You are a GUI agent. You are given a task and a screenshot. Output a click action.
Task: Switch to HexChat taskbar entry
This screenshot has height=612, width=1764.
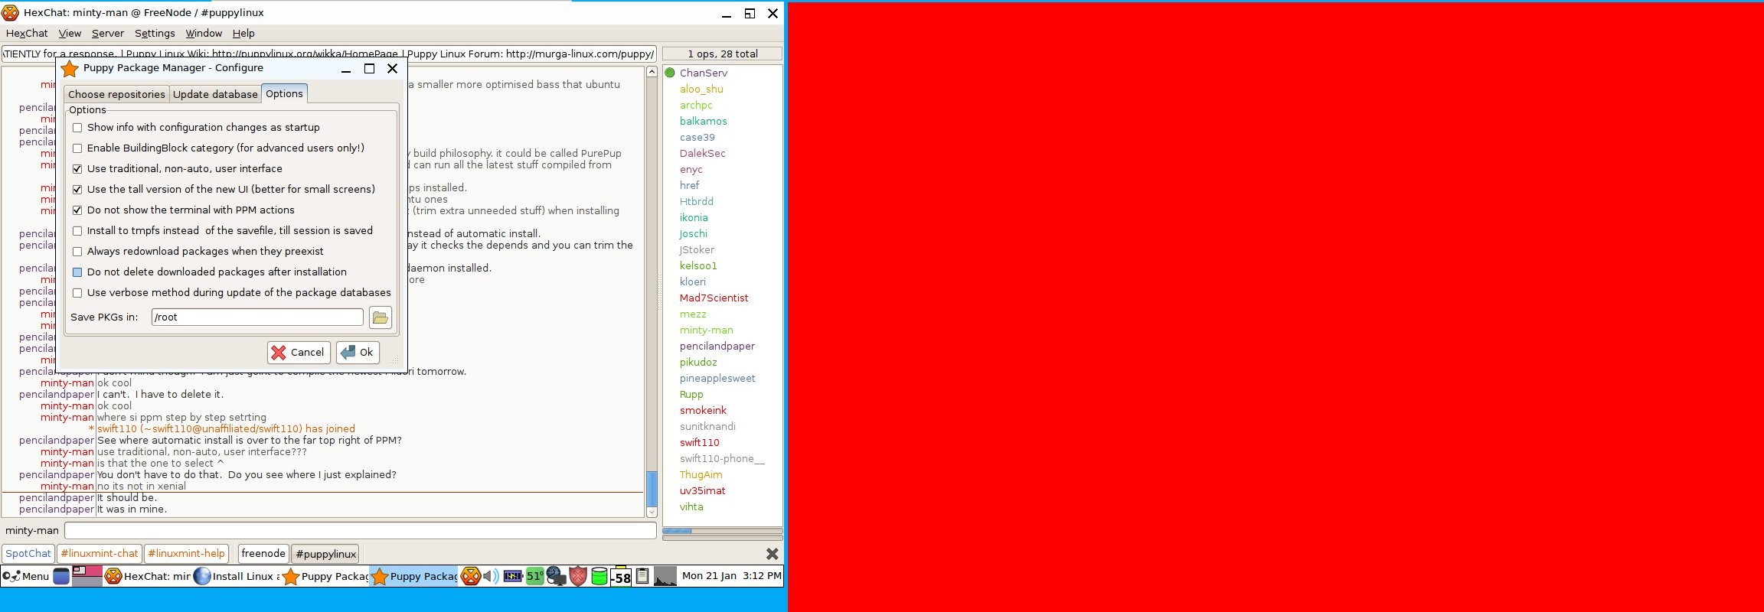click(x=147, y=576)
